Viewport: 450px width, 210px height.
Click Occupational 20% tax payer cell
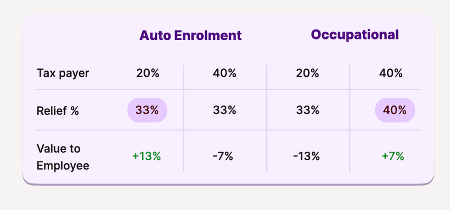pos(307,74)
